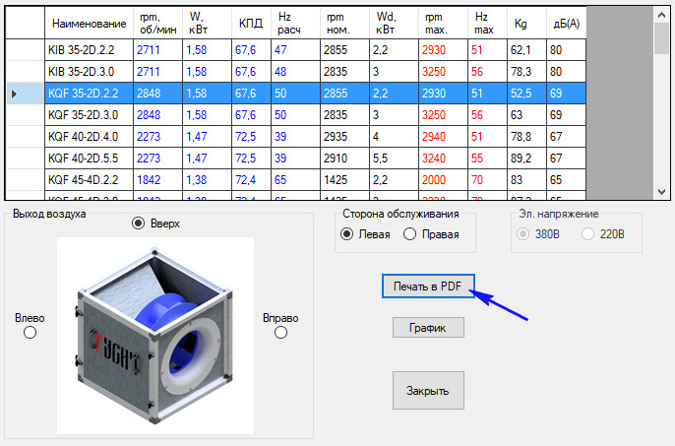The image size is (675, 446).
Task: Click rpm ном. 2910 in KQF 40-2D.5.5 row
Action: click(x=344, y=159)
